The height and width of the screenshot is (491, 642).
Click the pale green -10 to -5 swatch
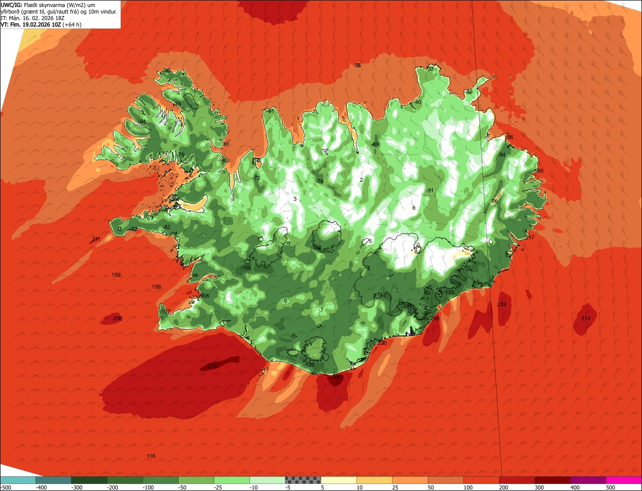pyautogui.click(x=267, y=480)
